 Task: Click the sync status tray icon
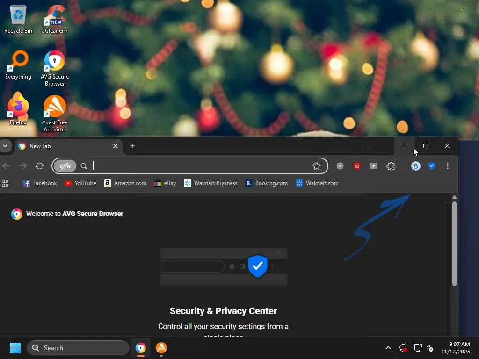(403, 348)
